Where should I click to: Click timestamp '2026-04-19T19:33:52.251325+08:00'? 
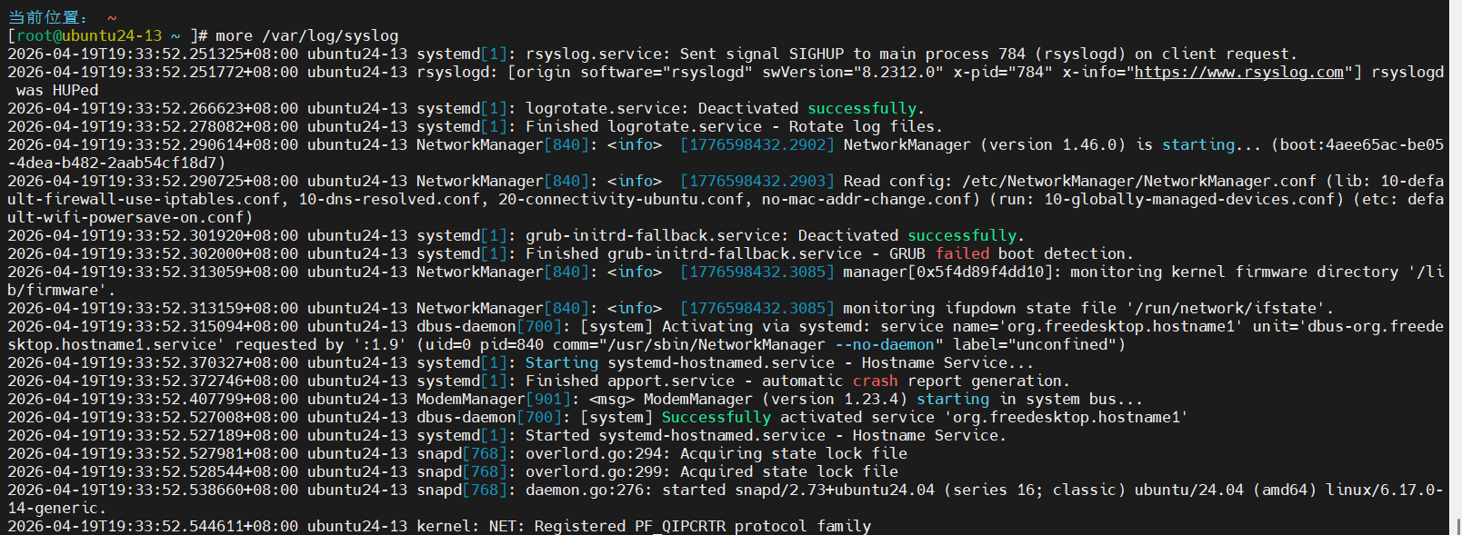153,54
